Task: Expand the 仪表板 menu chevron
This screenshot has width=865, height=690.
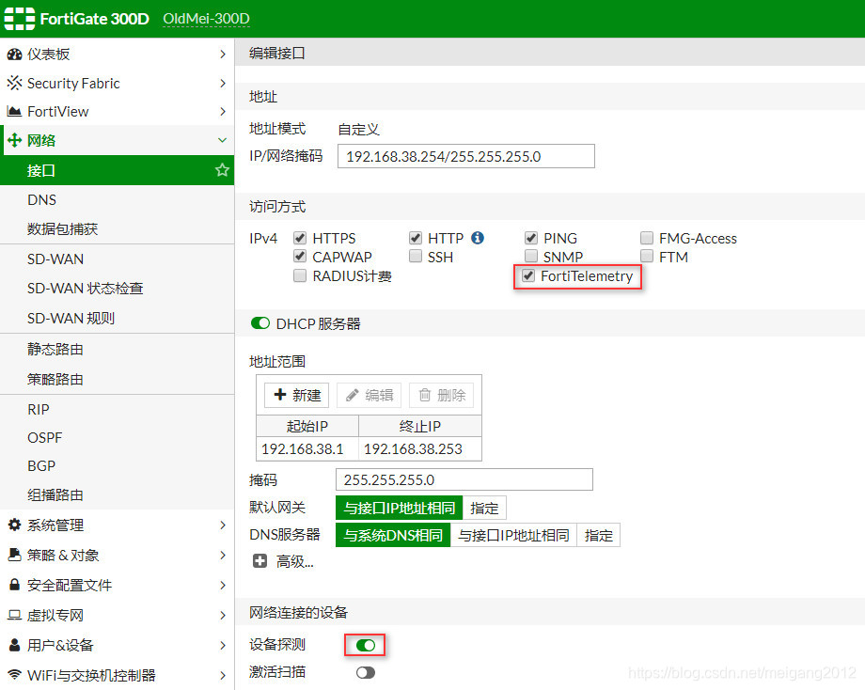Action: pyautogui.click(x=222, y=54)
